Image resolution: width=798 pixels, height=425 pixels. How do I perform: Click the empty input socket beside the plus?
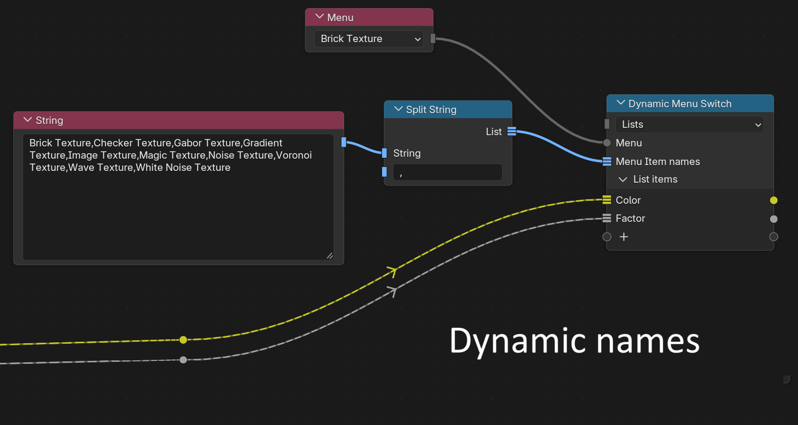[x=607, y=237]
